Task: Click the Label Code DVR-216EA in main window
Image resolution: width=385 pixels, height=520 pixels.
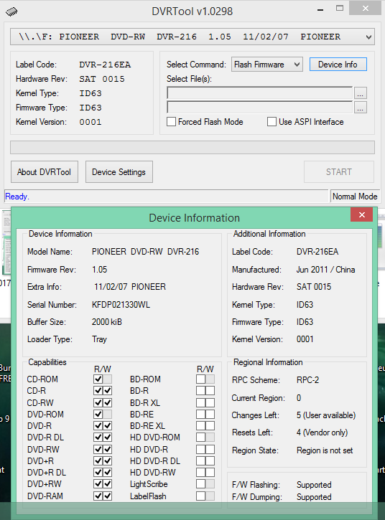Action: click(x=105, y=65)
